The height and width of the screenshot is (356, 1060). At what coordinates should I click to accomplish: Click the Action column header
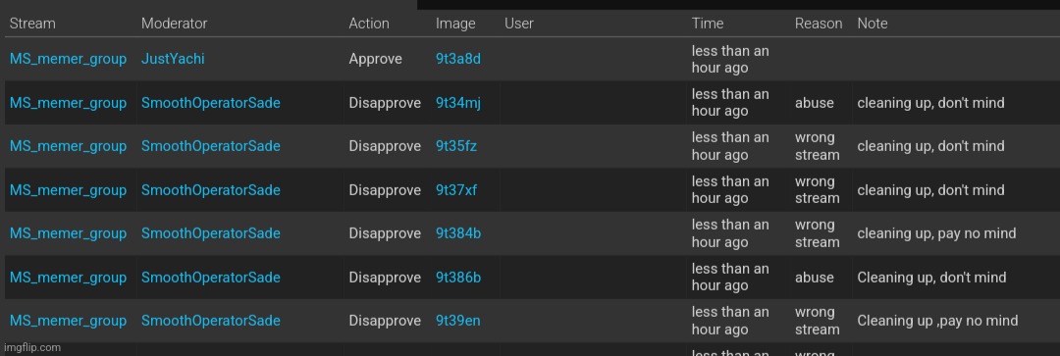coord(369,23)
